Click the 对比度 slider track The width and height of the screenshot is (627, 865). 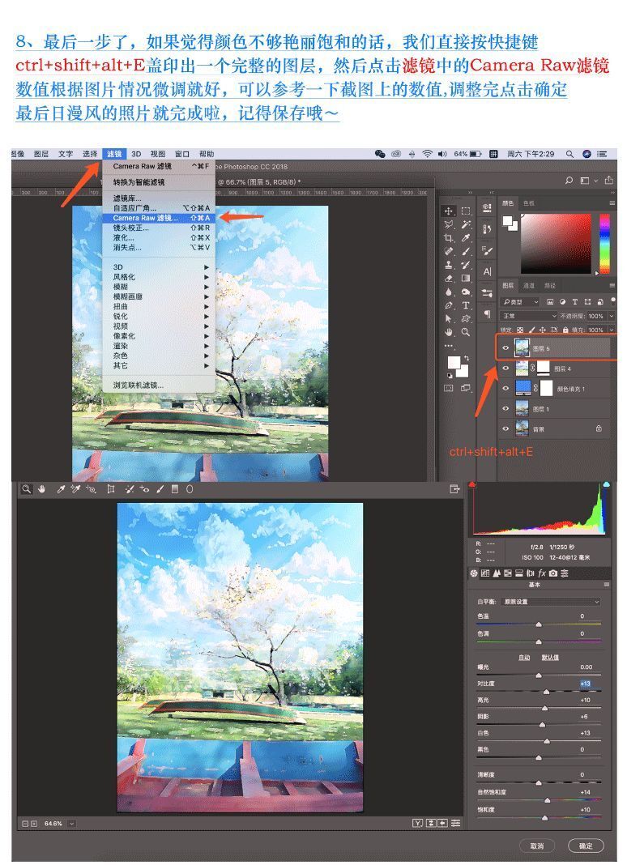539,691
